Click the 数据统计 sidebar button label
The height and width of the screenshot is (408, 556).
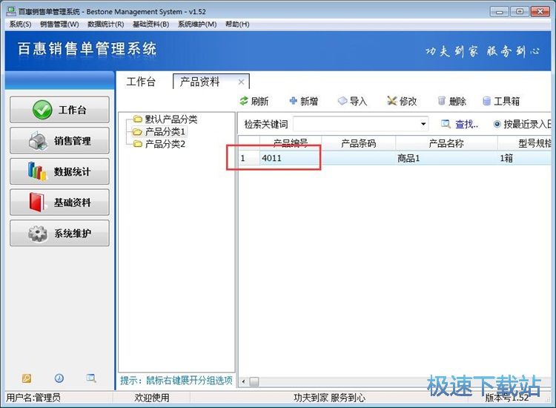click(x=73, y=171)
